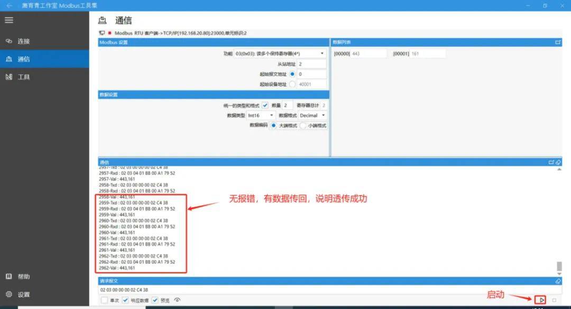Clear the 通信 log with eraser icon
Viewport: 571px width, 309px height.
[558, 162]
